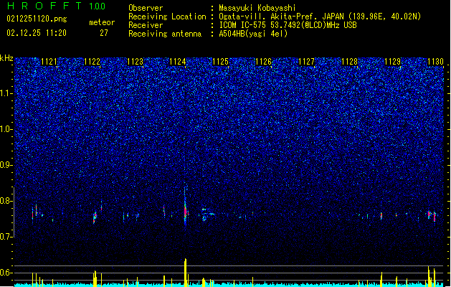Click the 1127 time marker
451x287 pixels.
[307, 62]
